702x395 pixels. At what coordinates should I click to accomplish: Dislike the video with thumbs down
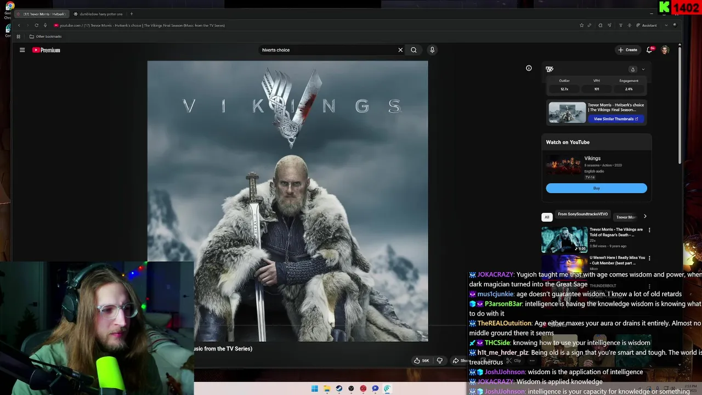439,360
